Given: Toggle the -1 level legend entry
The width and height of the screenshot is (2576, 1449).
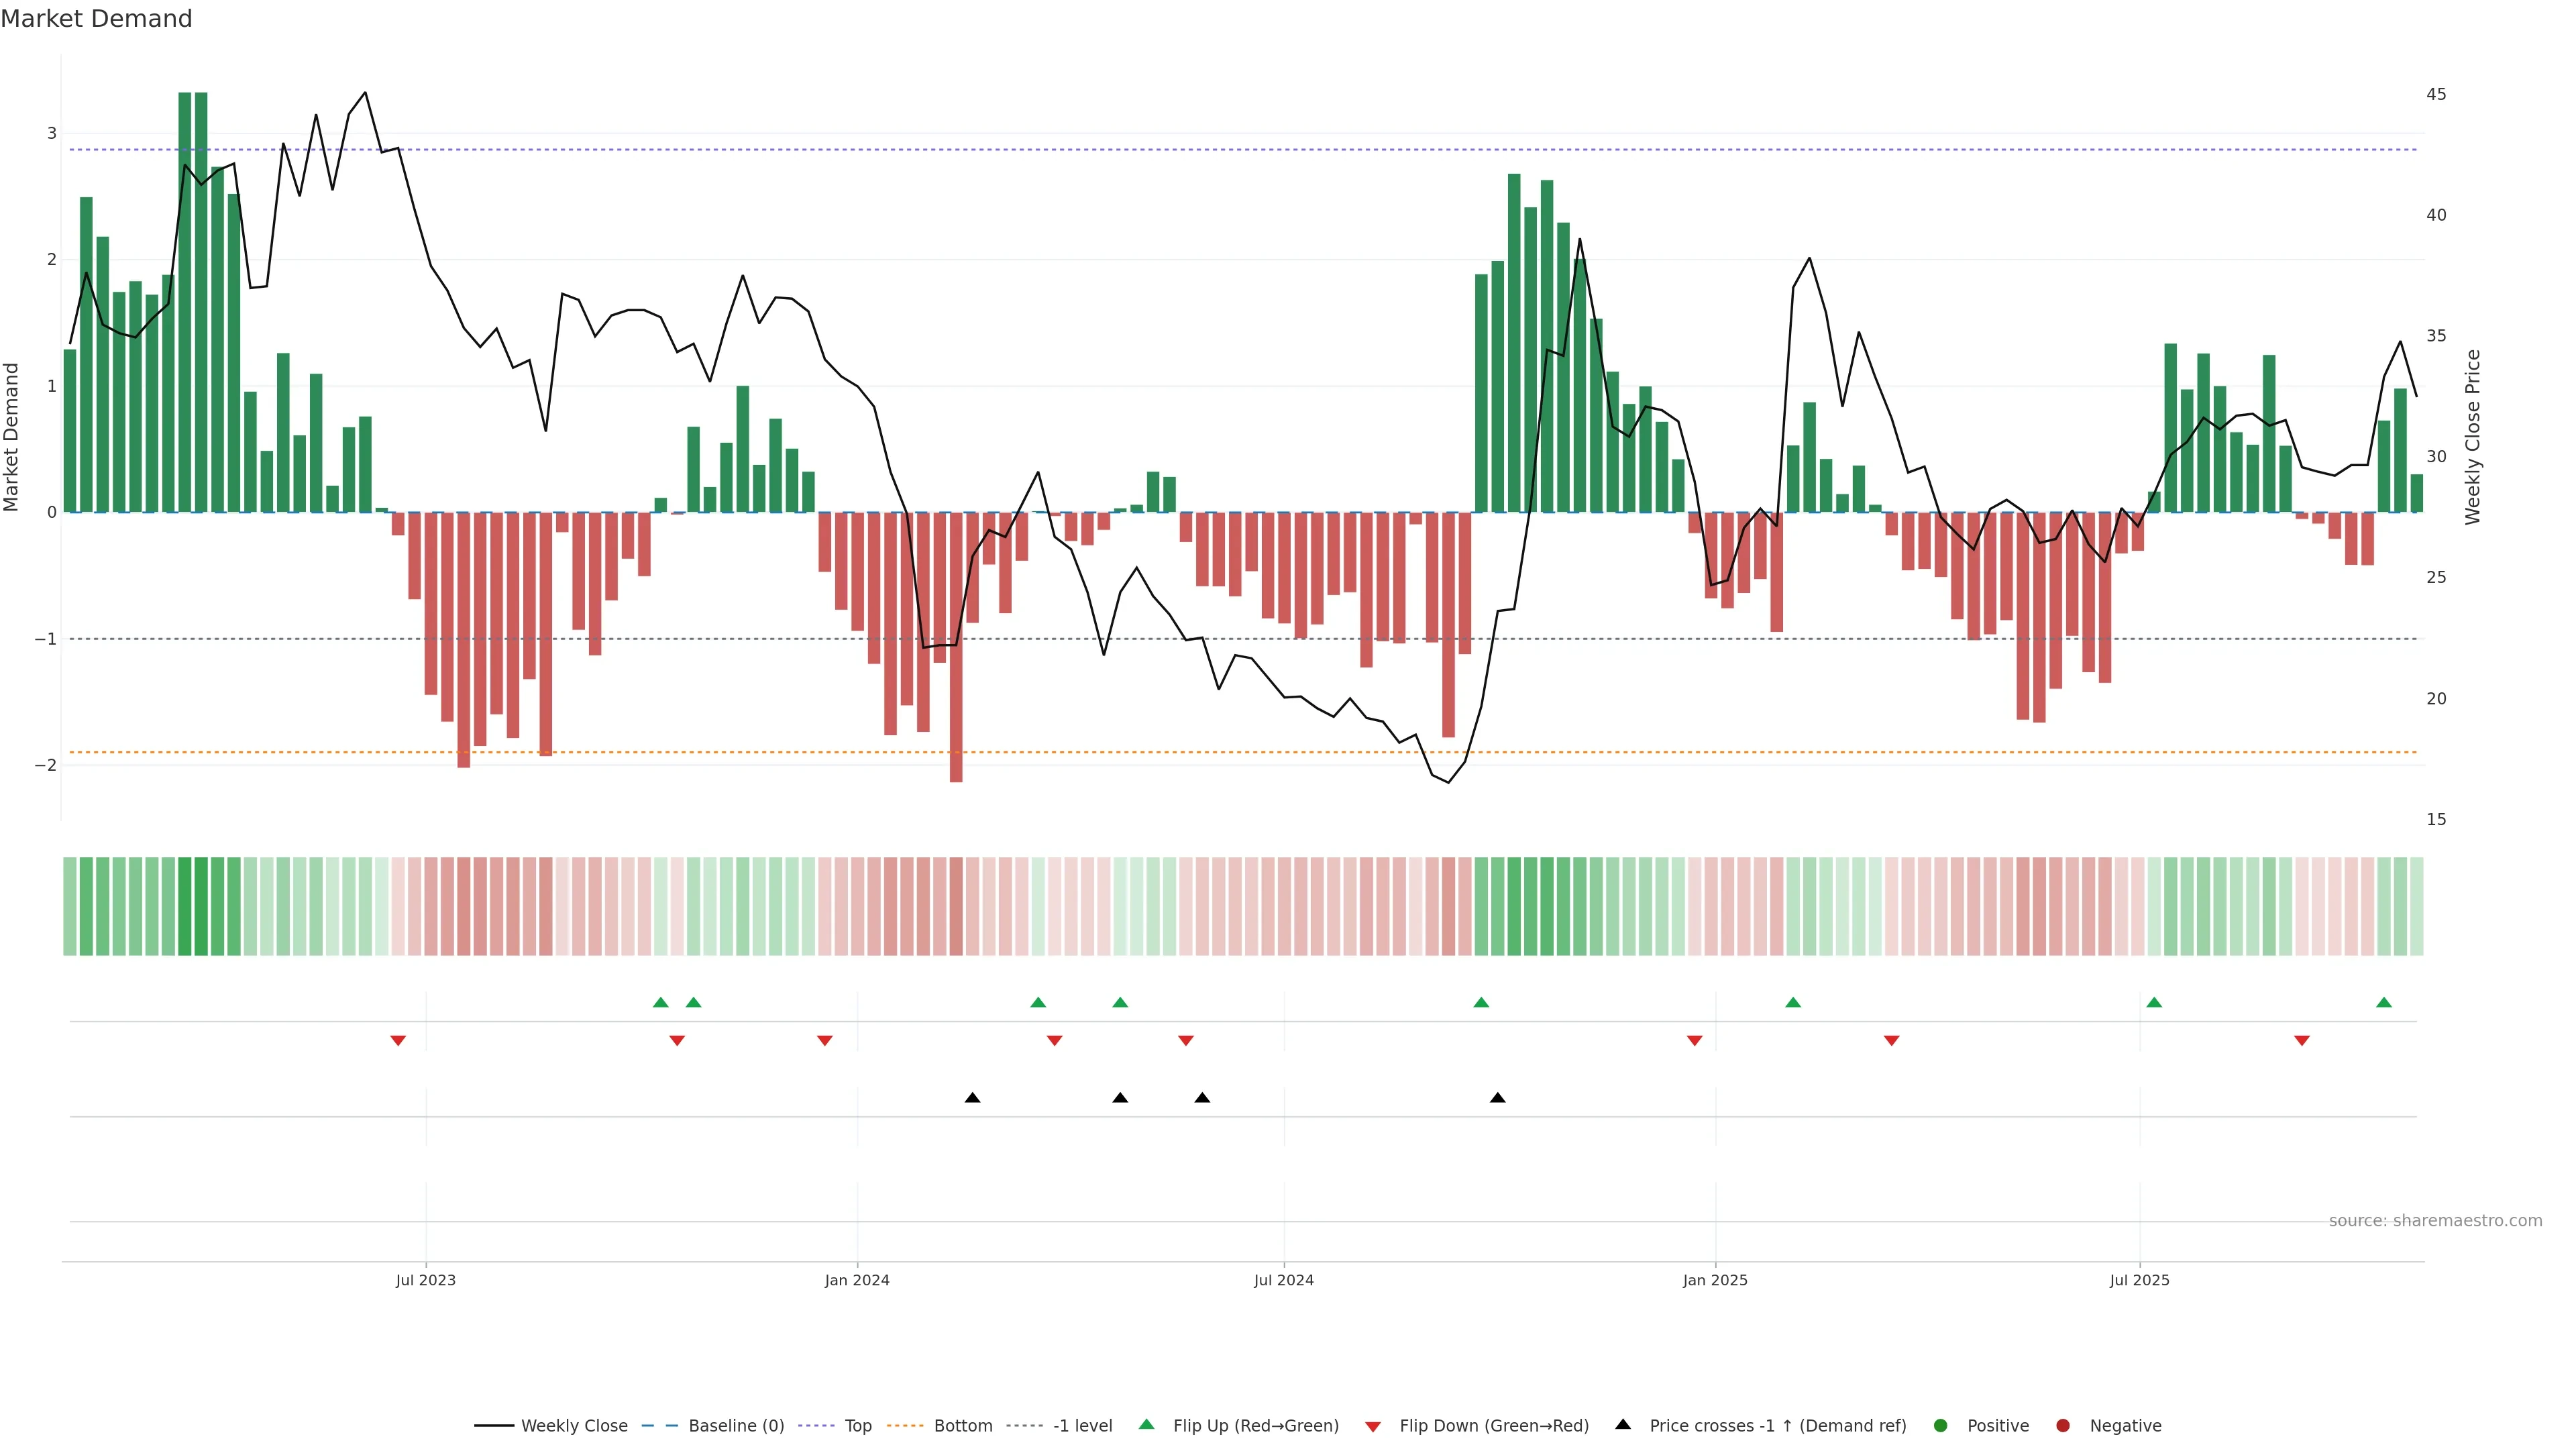Looking at the screenshot, I should [x=1082, y=1425].
